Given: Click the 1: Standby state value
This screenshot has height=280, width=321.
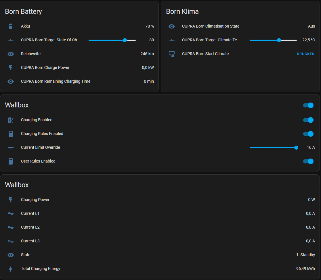Looking at the screenshot, I should (x=305, y=255).
